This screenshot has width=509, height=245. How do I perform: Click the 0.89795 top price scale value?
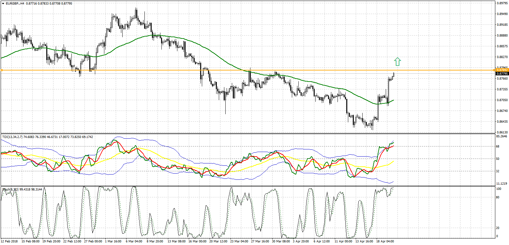click(502, 3)
